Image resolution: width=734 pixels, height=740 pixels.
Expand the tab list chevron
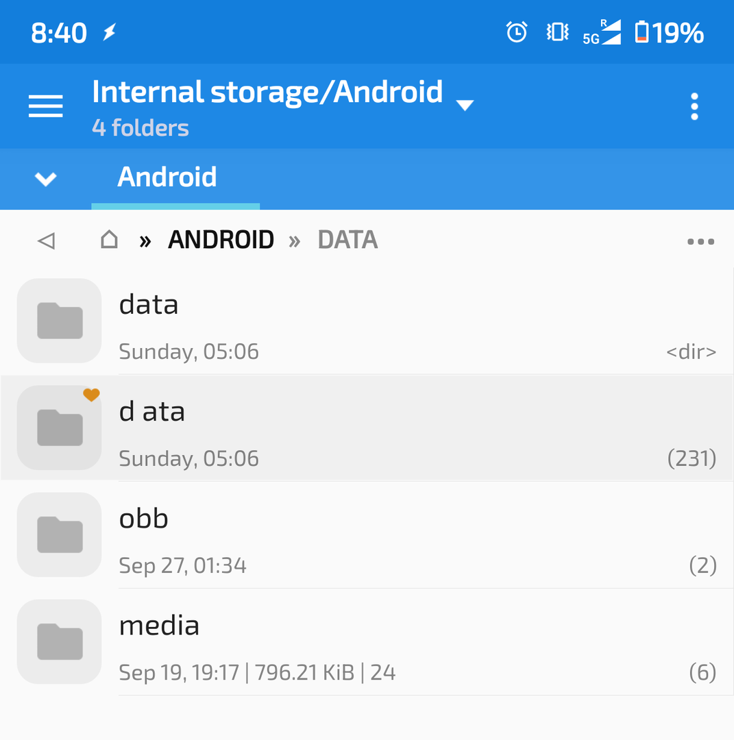(x=46, y=179)
